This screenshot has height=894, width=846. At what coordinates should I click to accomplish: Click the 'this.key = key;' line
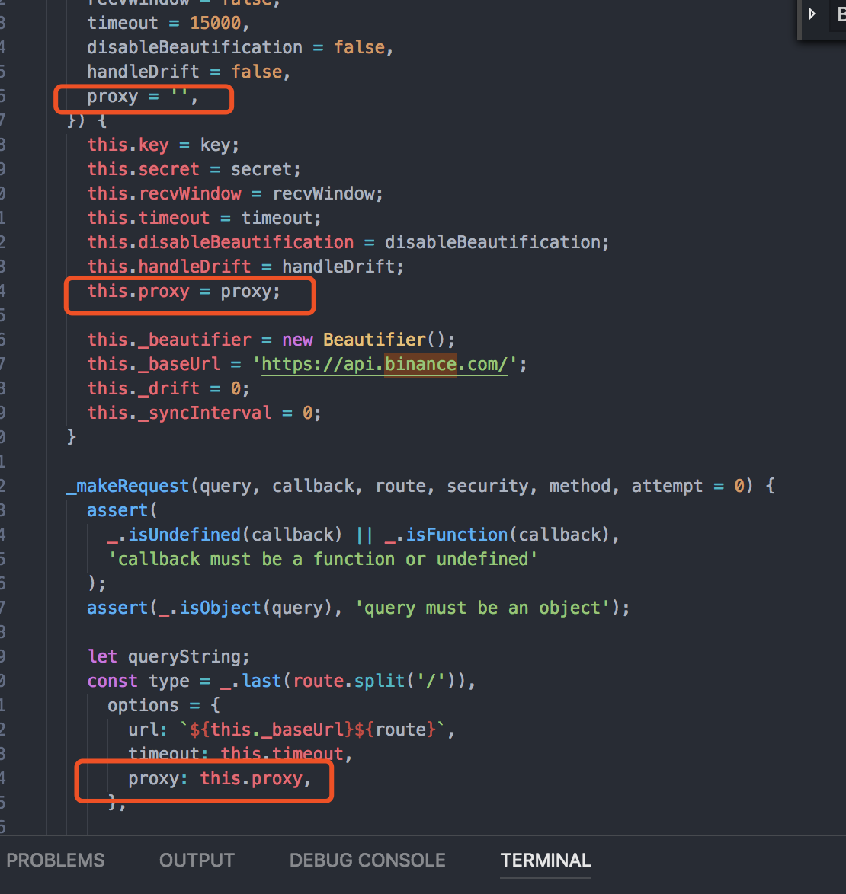162,145
